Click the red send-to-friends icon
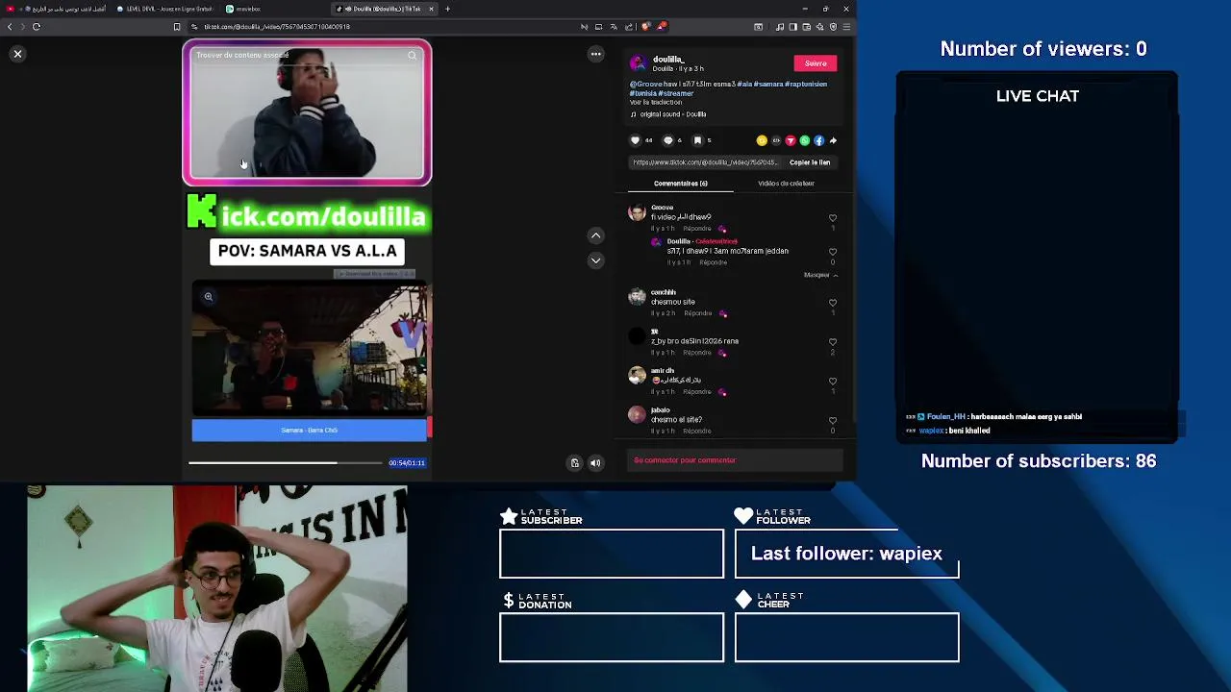 click(791, 140)
